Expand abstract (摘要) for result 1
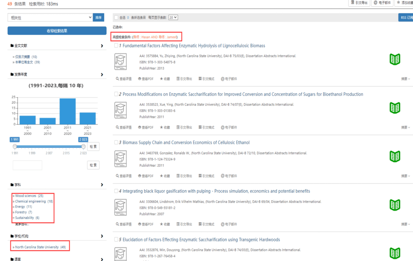Screen dimensions: 413x261 (x=405, y=79)
